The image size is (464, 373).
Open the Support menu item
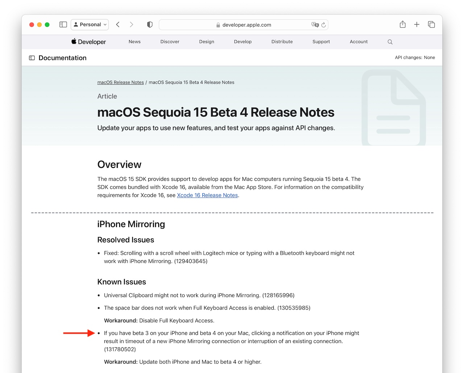(321, 42)
